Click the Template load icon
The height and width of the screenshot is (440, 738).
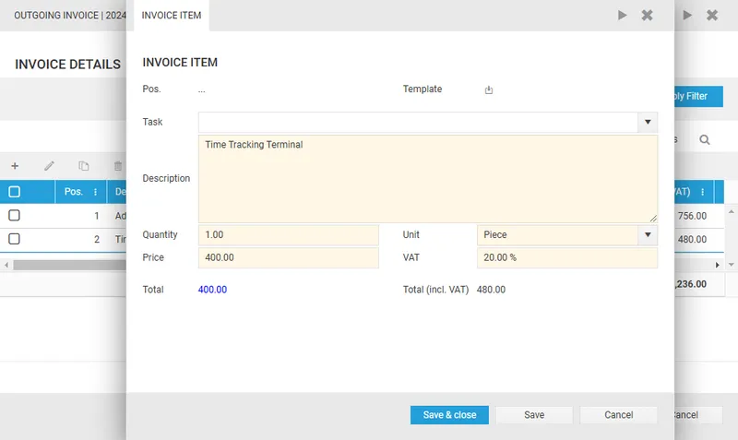coord(489,89)
